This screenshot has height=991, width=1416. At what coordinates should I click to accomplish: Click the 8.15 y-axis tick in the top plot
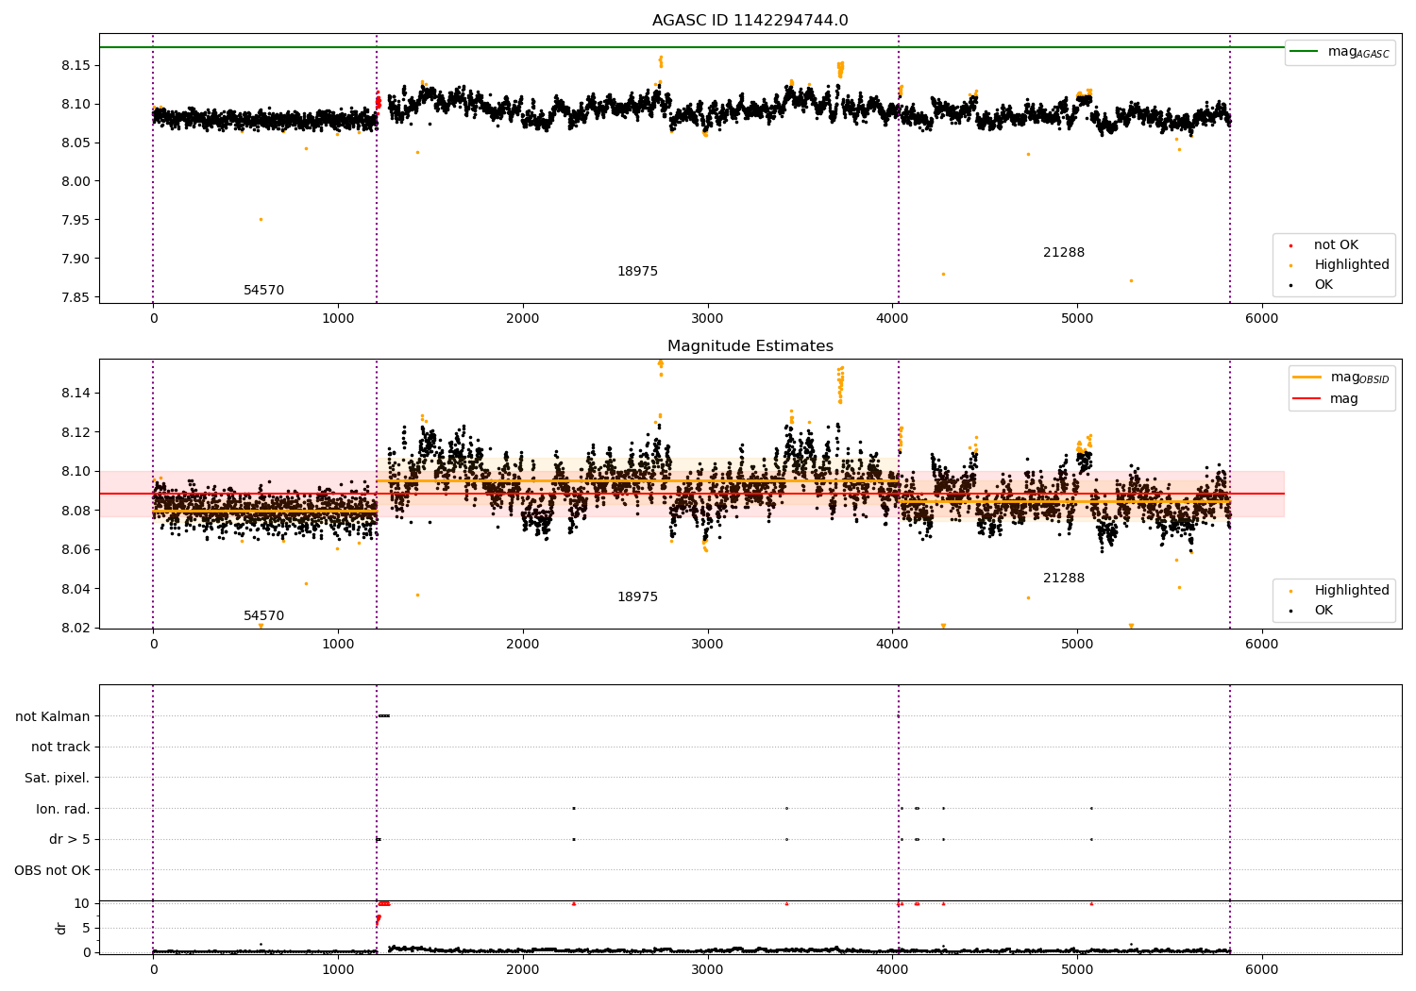point(76,65)
